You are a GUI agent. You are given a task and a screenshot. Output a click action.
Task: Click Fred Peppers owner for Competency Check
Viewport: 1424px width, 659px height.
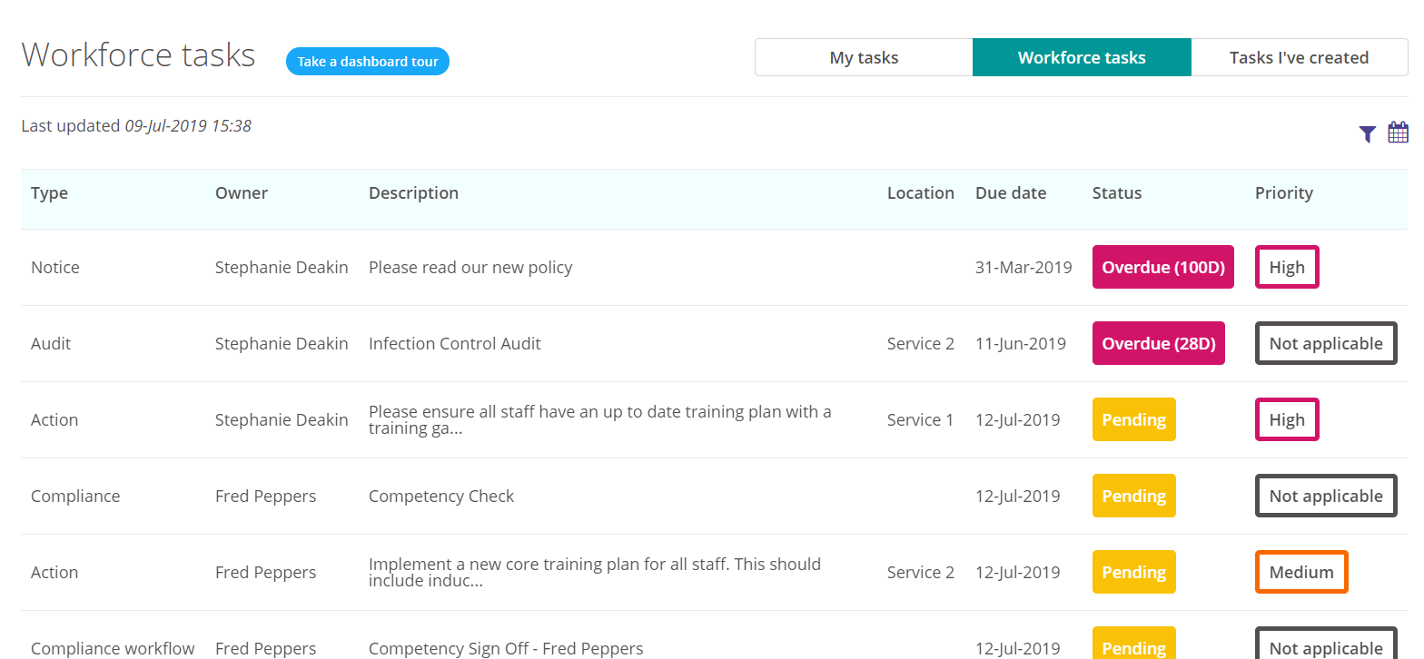[x=266, y=496]
